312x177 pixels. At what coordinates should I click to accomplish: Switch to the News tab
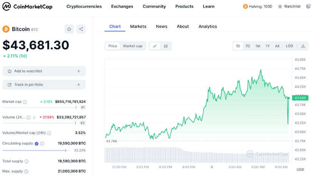[161, 26]
